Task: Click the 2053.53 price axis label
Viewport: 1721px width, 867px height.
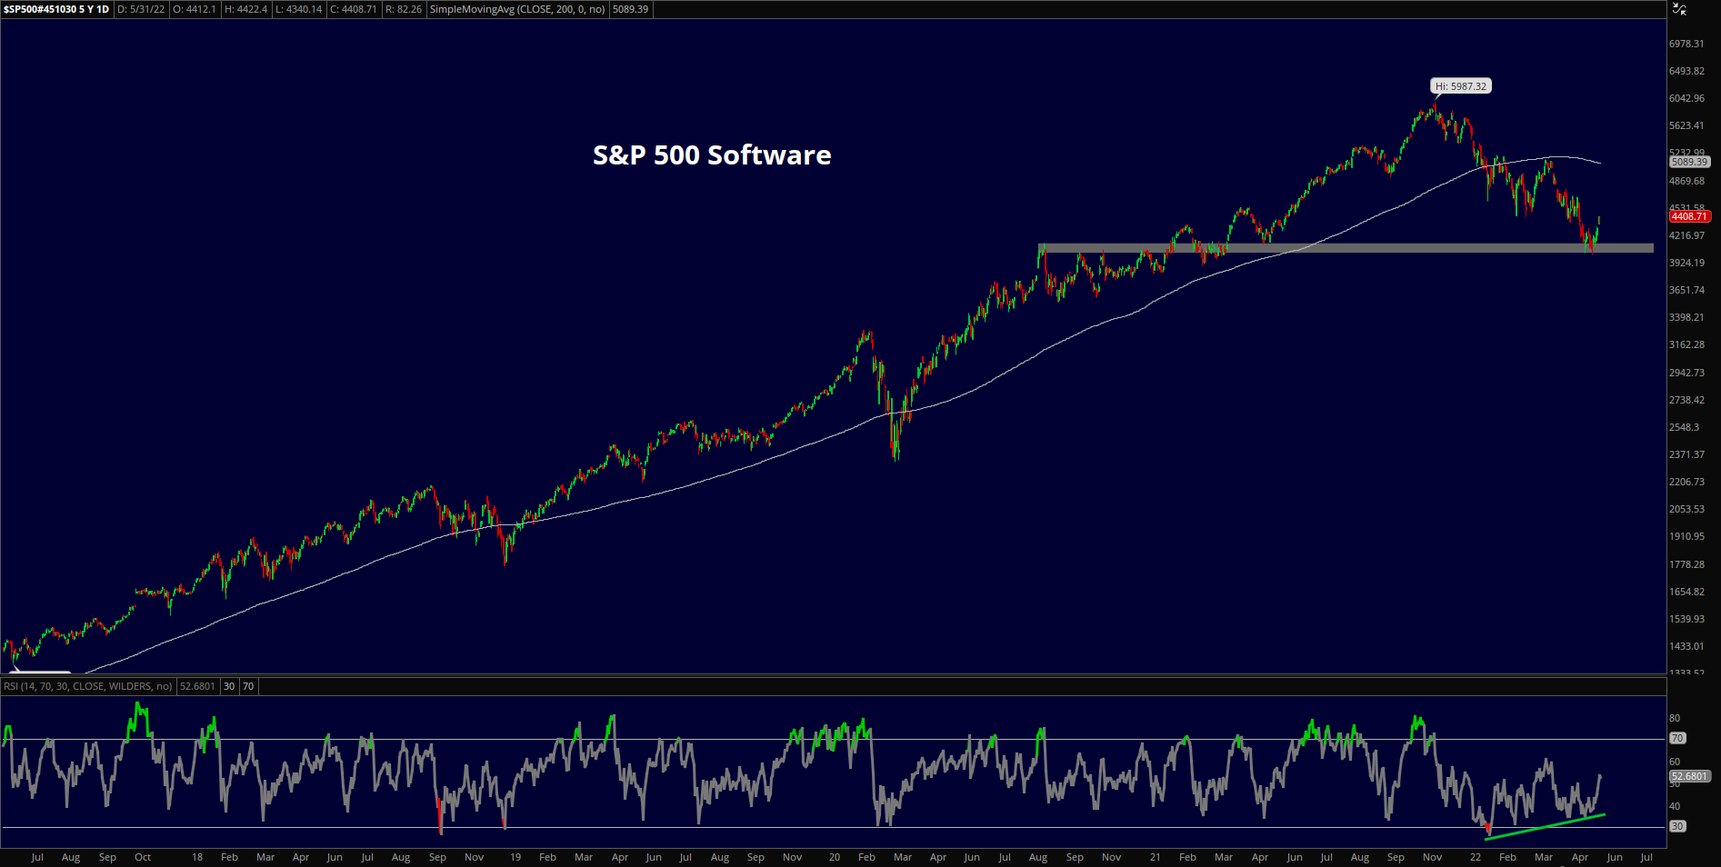Action: 1686,509
